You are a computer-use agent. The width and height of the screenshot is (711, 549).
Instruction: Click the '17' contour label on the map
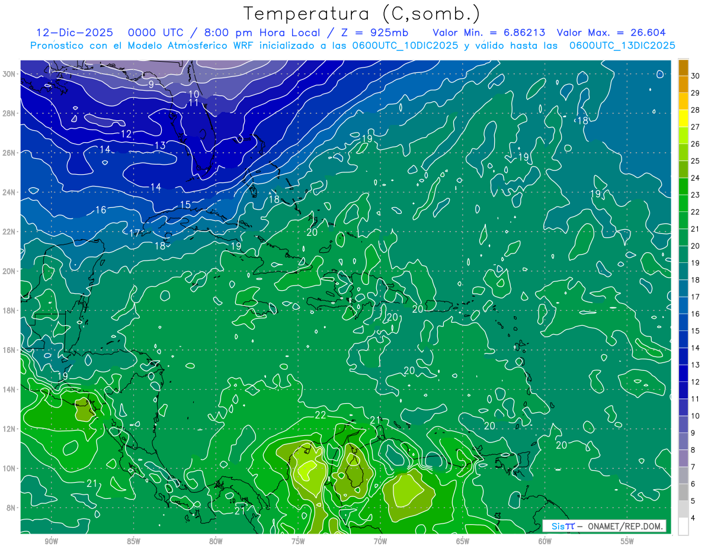click(135, 233)
